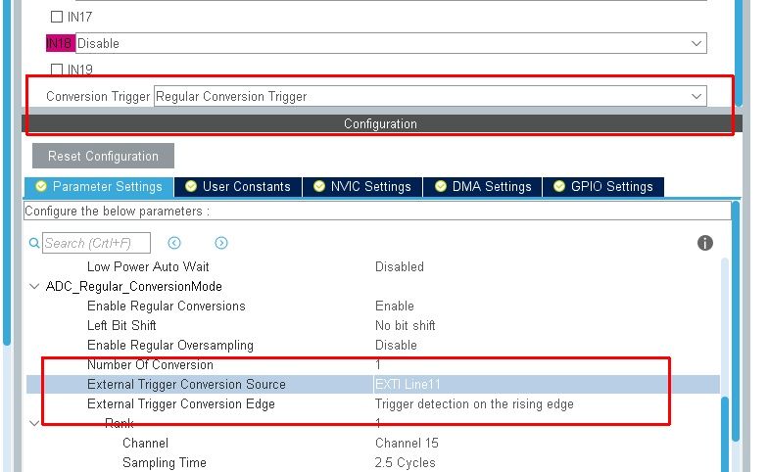Click the 2.5 Cycles value

[x=406, y=462]
